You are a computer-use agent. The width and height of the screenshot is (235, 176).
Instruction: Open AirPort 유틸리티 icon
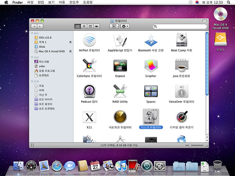tap(89, 40)
